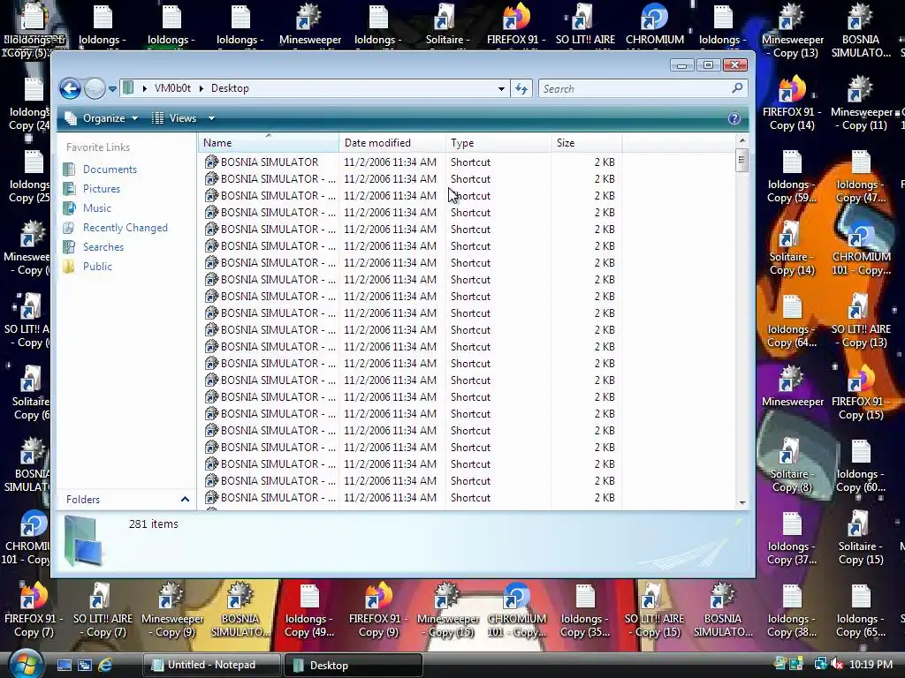
Task: Select the top-row SO LIT!! AIRE desktop icon
Action: pyautogui.click(x=585, y=24)
